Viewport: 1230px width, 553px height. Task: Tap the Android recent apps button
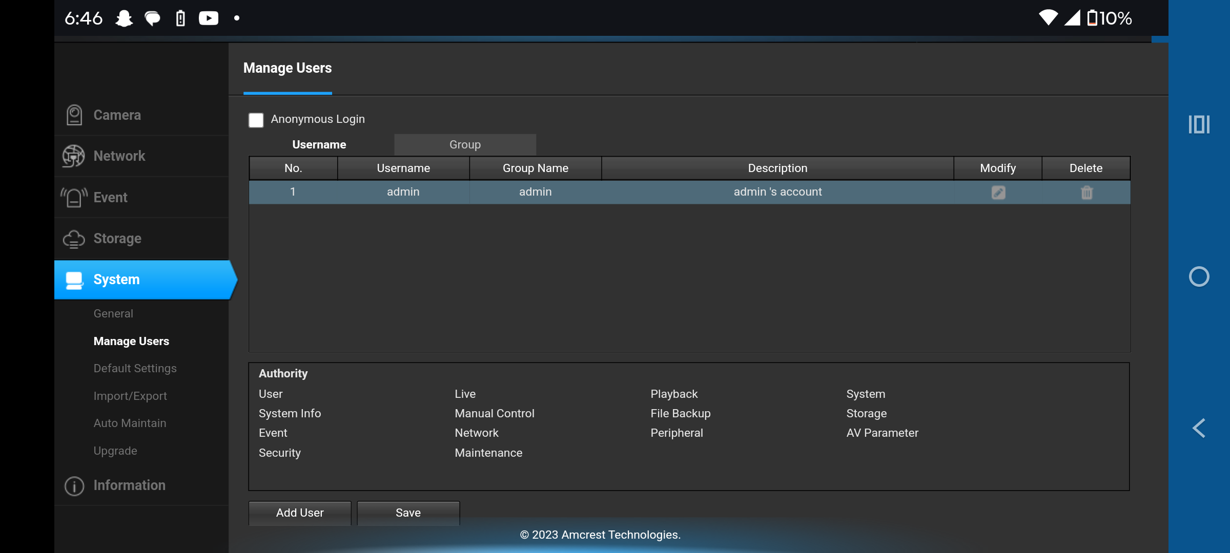coord(1199,124)
